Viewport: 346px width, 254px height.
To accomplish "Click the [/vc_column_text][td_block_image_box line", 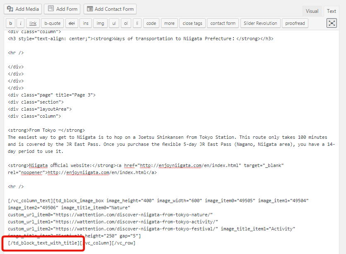I will point(158,201).
